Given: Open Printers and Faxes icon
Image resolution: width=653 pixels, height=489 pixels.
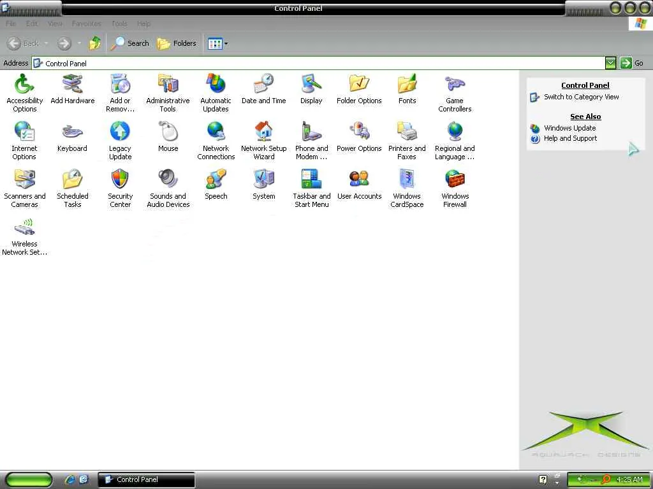Looking at the screenshot, I should pyautogui.click(x=407, y=141).
